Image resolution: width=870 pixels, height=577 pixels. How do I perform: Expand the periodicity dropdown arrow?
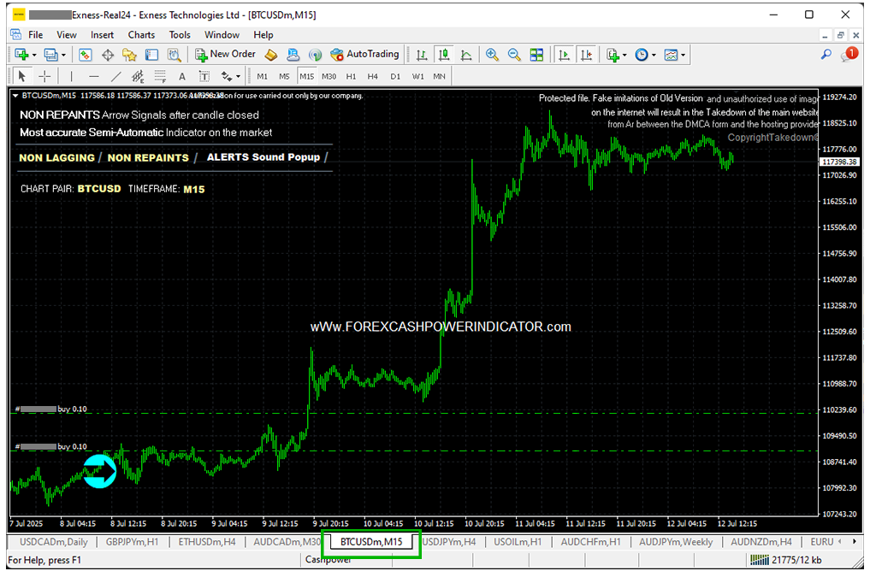[654, 55]
